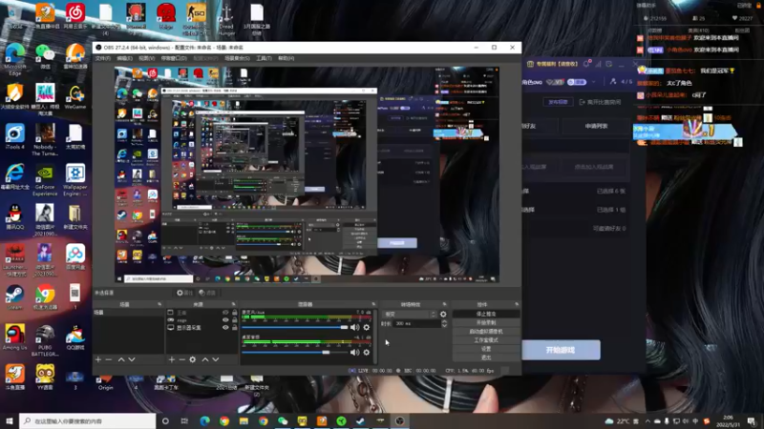The image size is (764, 429).
Task: Add a new source with the Sources plus icon
Action: pos(172,359)
